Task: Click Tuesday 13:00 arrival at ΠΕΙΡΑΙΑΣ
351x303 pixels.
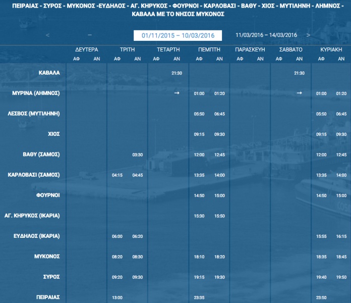Action: 118,297
